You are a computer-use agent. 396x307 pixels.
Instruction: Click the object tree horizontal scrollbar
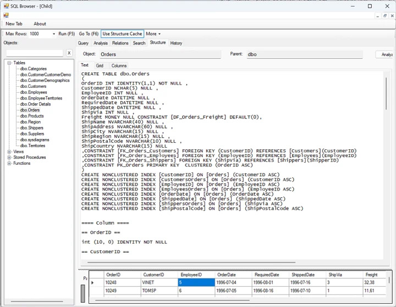point(37,301)
